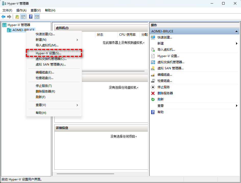Click the back navigation arrow in toolbar
This screenshot has height=183, width=241.
coord(3,16)
